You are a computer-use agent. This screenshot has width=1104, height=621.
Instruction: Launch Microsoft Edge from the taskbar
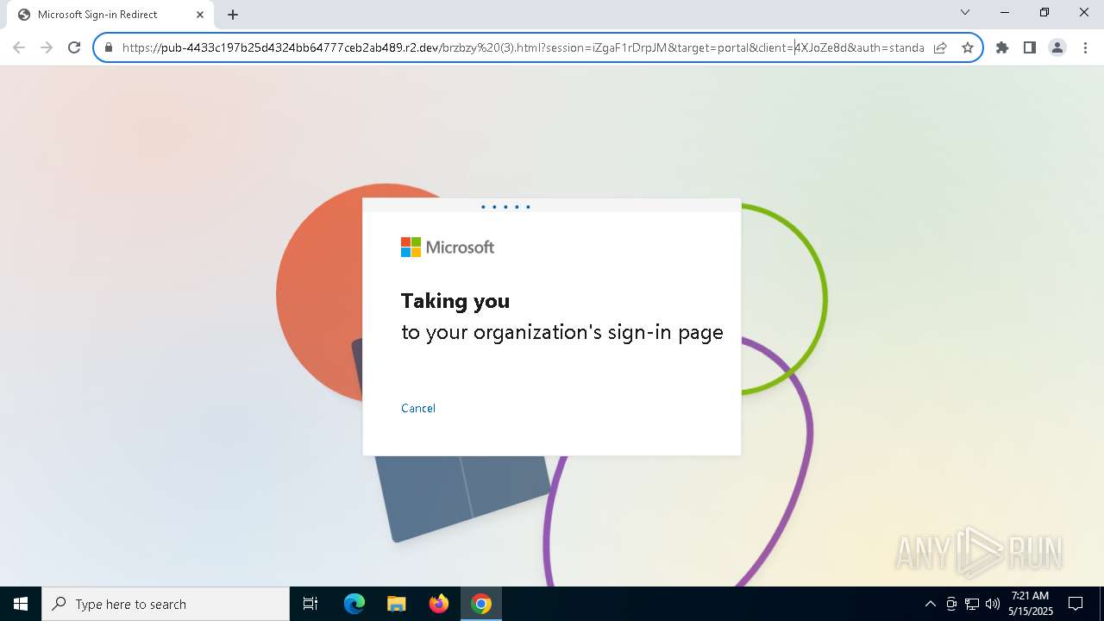[354, 604]
